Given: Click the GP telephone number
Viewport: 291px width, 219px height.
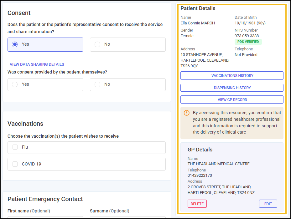Looking at the screenshot, I should point(200,176).
